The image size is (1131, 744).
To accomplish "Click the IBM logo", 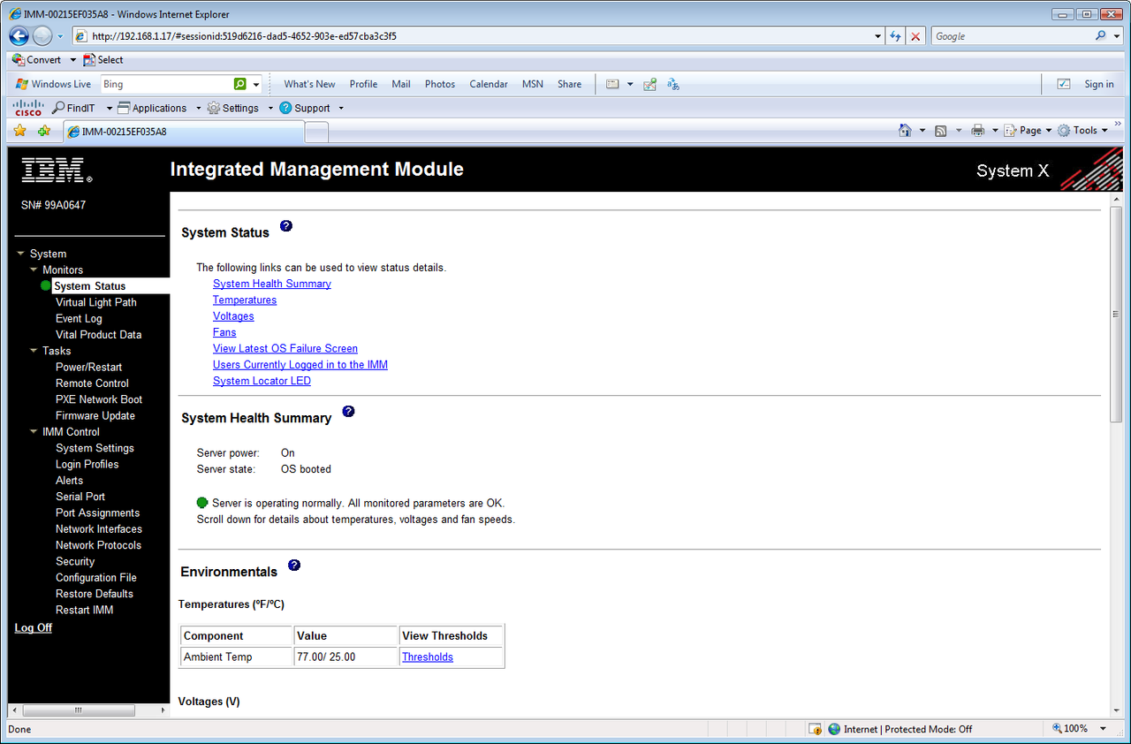I will tap(57, 171).
